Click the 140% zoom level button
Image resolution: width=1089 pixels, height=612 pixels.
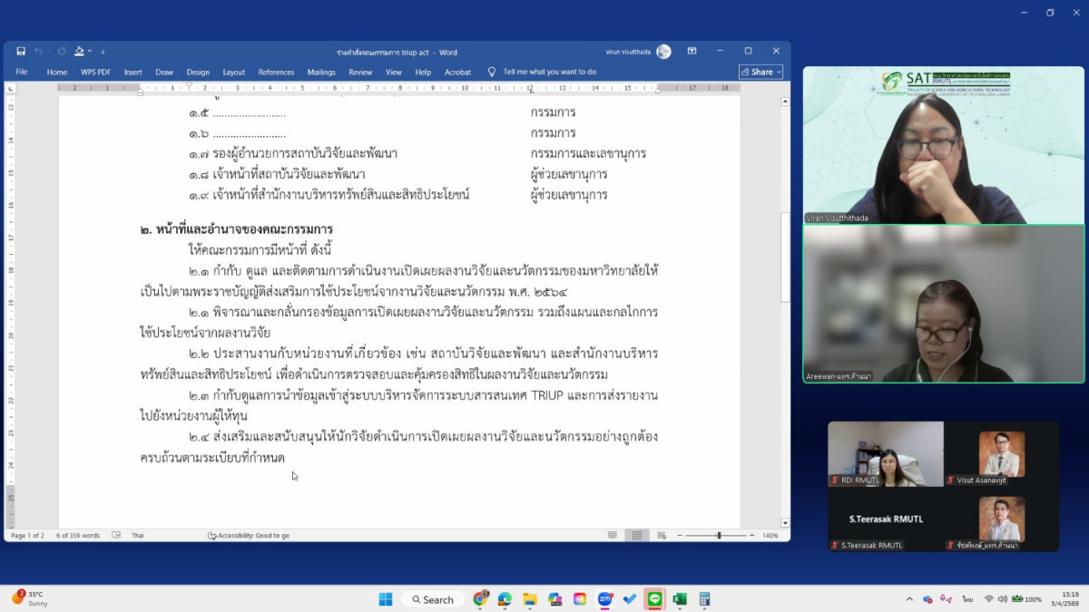coord(770,536)
